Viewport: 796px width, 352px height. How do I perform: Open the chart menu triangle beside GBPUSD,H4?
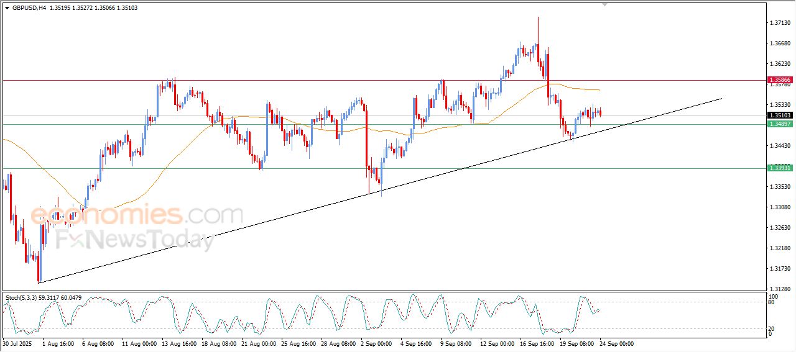point(7,7)
